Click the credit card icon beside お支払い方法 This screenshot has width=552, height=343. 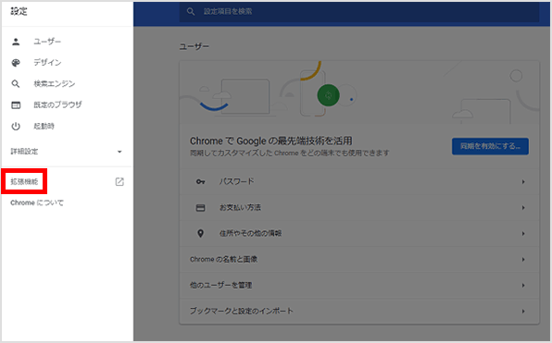tap(200, 208)
